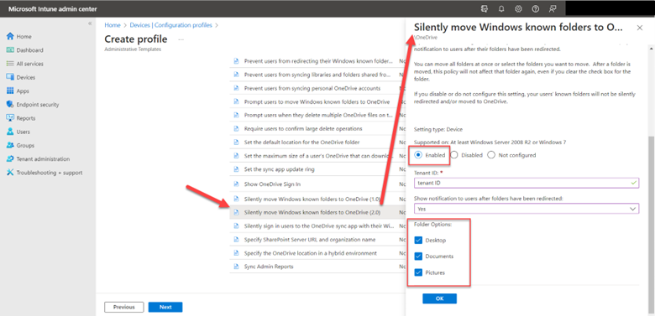Click document icon beside Show OneDrive Sign In
Image resolution: width=655 pixels, height=316 pixels.
pyautogui.click(x=236, y=184)
